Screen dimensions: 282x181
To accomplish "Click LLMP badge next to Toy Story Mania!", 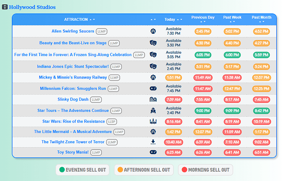I will 96,153.
